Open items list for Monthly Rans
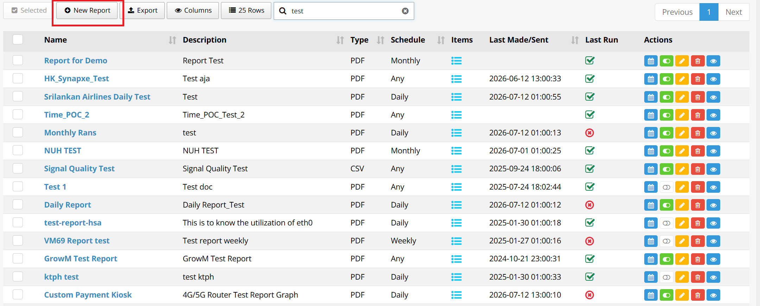This screenshot has height=306, width=760. click(456, 133)
